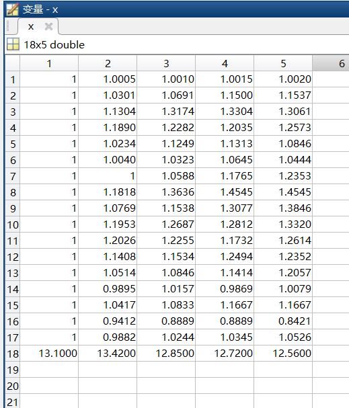Viewport: 349px width, 408px height.
Task: Click the cell with value 12.8500
Action: click(x=166, y=354)
